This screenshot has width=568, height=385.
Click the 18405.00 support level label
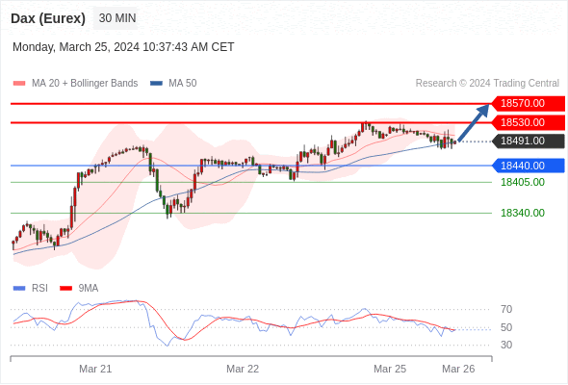point(523,182)
